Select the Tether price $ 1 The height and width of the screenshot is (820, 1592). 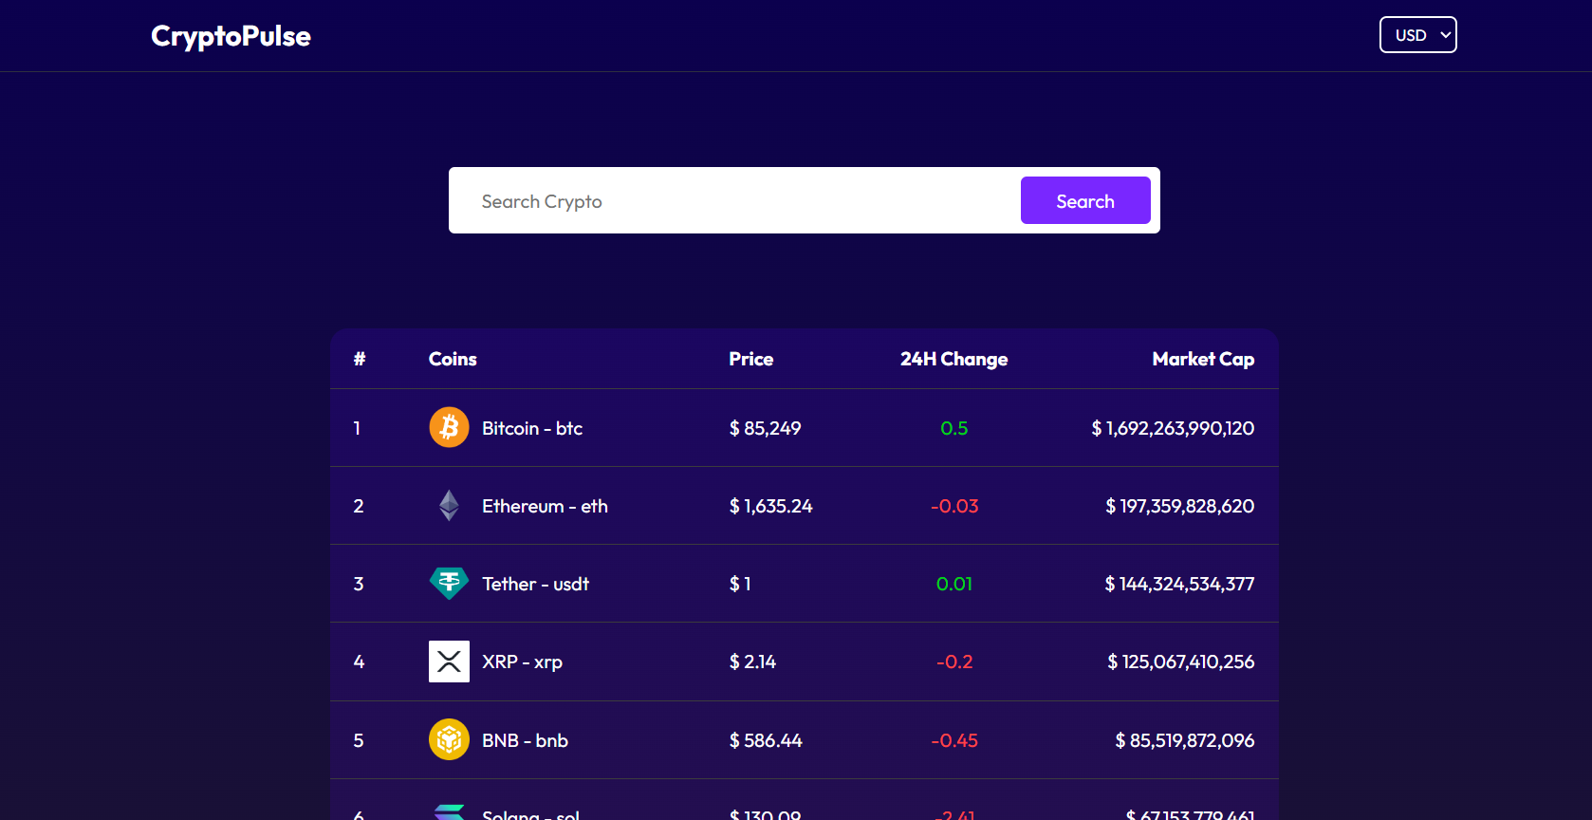coord(740,584)
